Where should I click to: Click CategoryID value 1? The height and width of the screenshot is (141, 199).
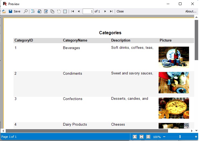(15, 48)
